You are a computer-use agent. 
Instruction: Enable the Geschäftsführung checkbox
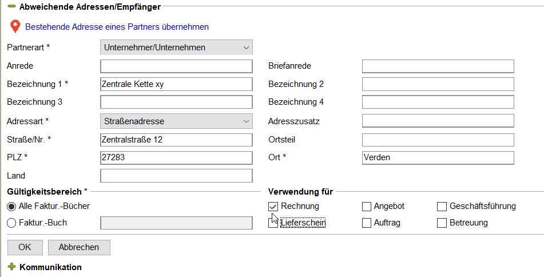point(442,207)
